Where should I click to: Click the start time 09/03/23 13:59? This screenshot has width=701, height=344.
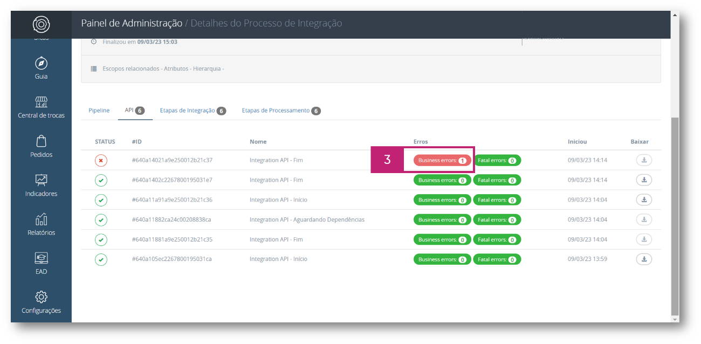(x=587, y=259)
